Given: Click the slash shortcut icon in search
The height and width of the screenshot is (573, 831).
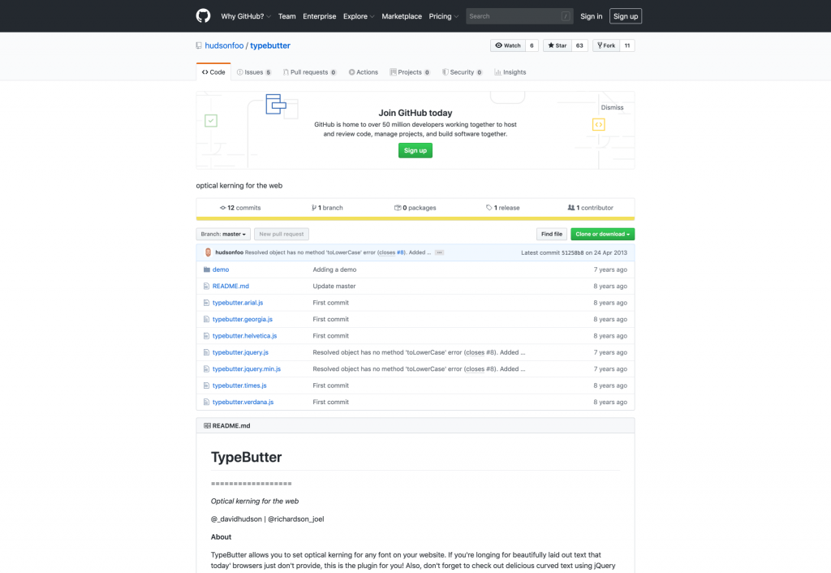Looking at the screenshot, I should pyautogui.click(x=566, y=16).
